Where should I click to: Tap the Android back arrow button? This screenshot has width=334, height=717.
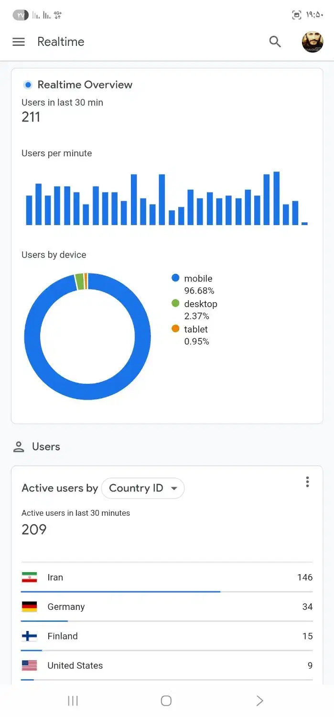pyautogui.click(x=259, y=701)
